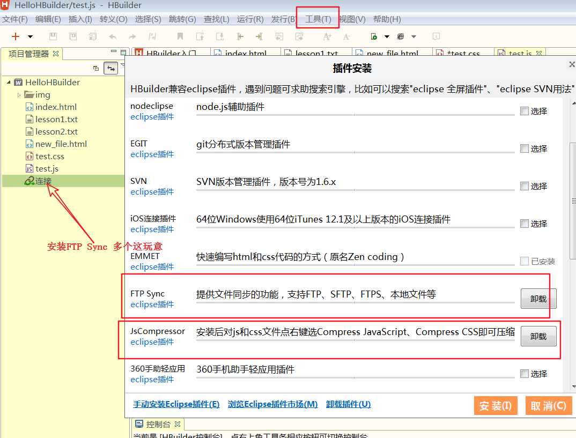576x438 pixels.
Task: Click the browser globe toolbar icon
Action: (401, 36)
